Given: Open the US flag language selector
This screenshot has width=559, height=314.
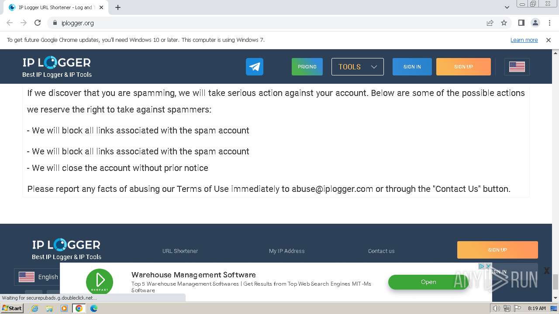Looking at the screenshot, I should pos(517,67).
